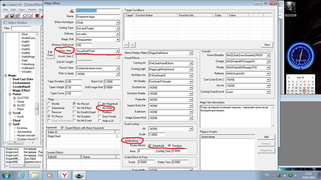Uncheck the FX Persist flag
This screenshot has height=180, width=321.
[x=49, y=116]
